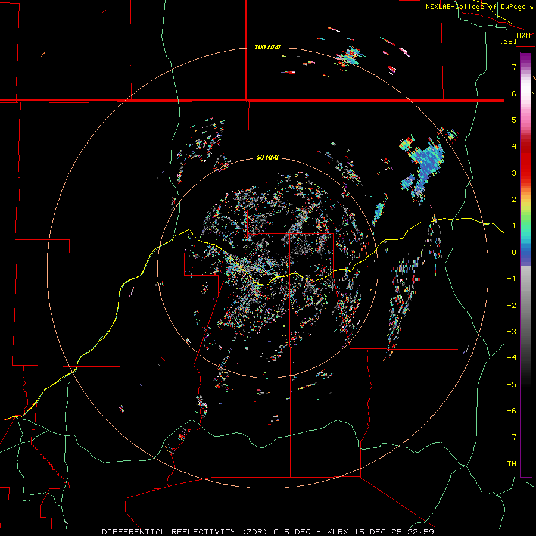Image resolution: width=536 pixels, height=536 pixels.
Task: Click the 50 NMI range ring label
Action: click(267, 157)
